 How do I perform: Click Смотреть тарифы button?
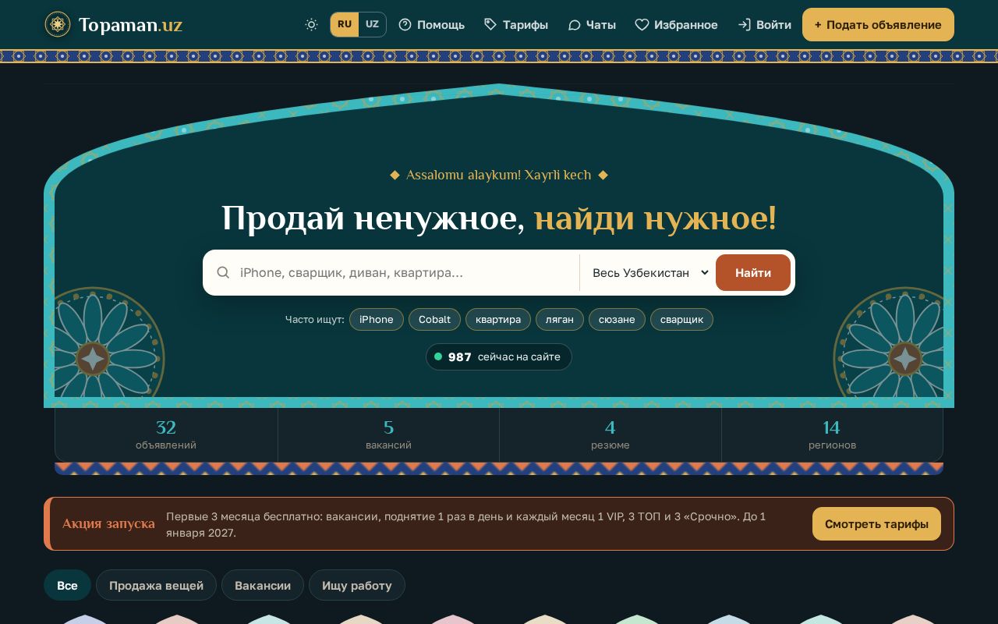(876, 523)
